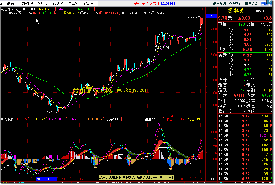275x185 pixels.
Task: Click the 黑牡丹 (日线) chart title
Action: pyautogui.click(x=10, y=9)
